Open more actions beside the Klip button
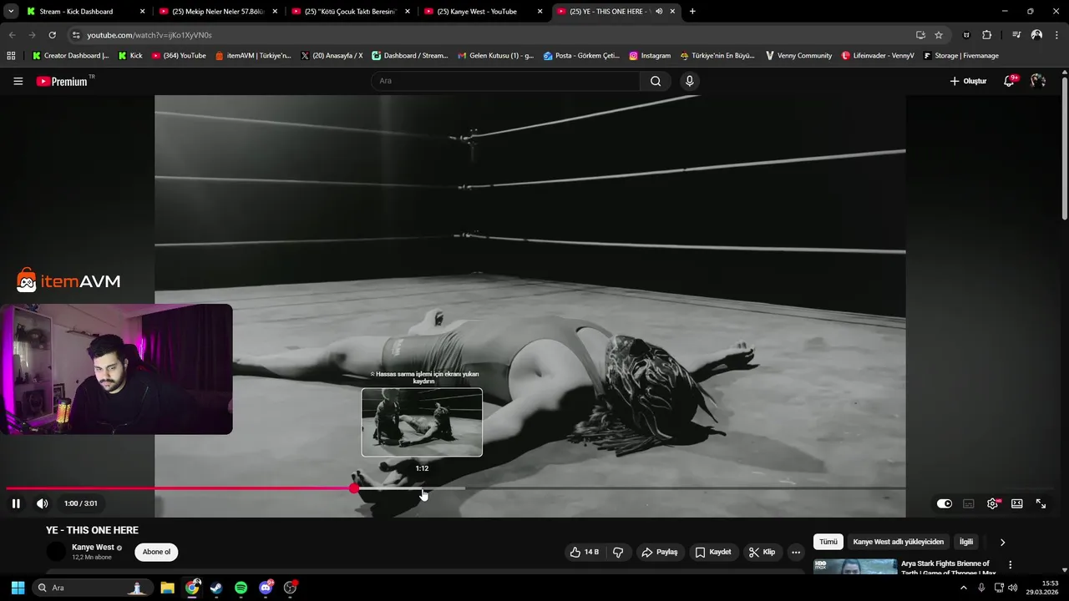This screenshot has width=1069, height=601. [x=796, y=552]
